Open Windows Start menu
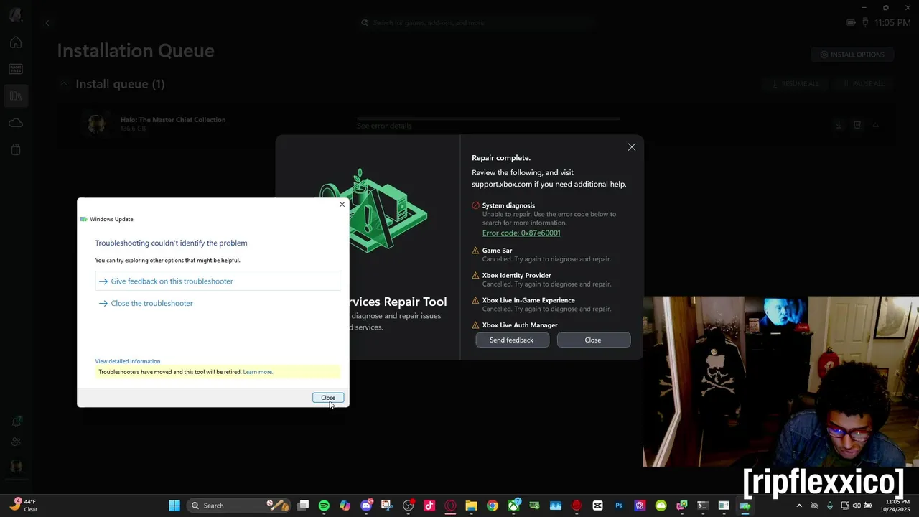 (x=174, y=506)
